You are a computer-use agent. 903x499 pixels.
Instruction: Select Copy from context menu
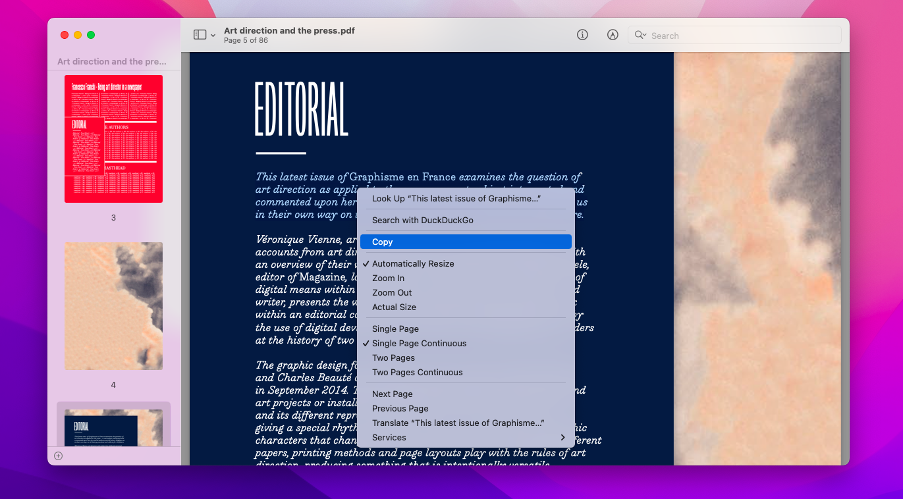382,242
